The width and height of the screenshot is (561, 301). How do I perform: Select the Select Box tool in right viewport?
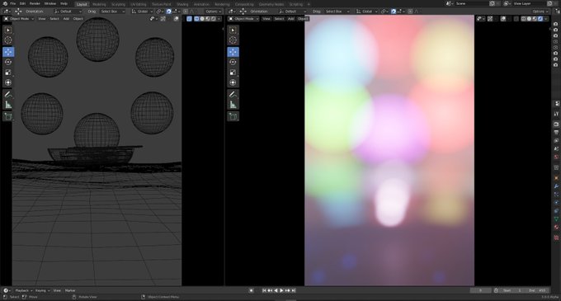point(233,30)
